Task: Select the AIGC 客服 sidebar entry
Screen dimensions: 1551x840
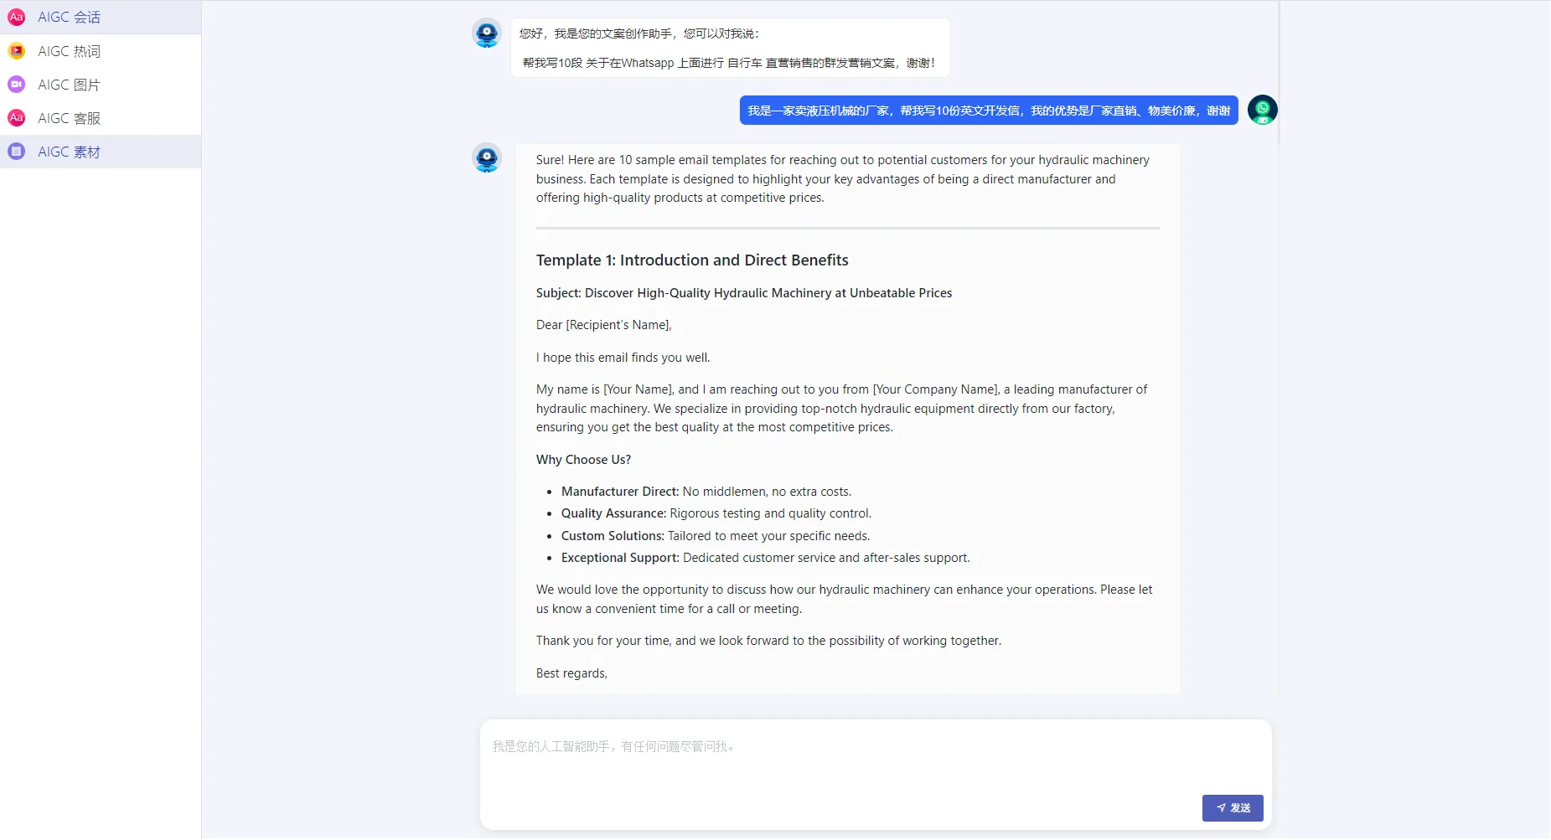Action: pyautogui.click(x=69, y=118)
